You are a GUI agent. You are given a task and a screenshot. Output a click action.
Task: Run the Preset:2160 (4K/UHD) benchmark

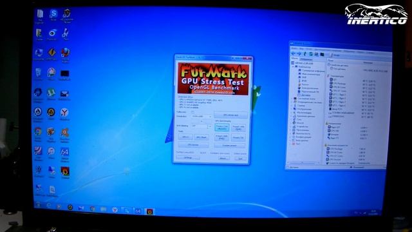pos(221,128)
